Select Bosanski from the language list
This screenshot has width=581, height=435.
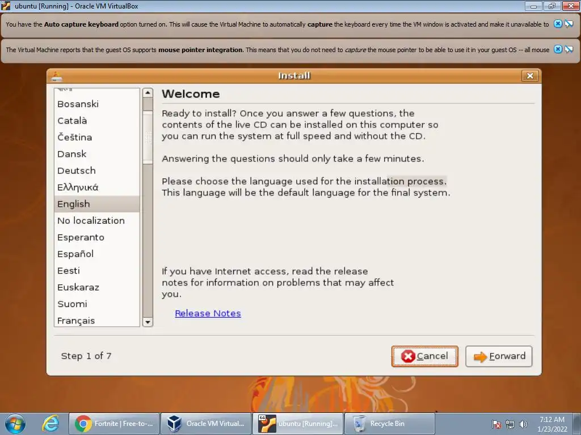click(x=96, y=104)
